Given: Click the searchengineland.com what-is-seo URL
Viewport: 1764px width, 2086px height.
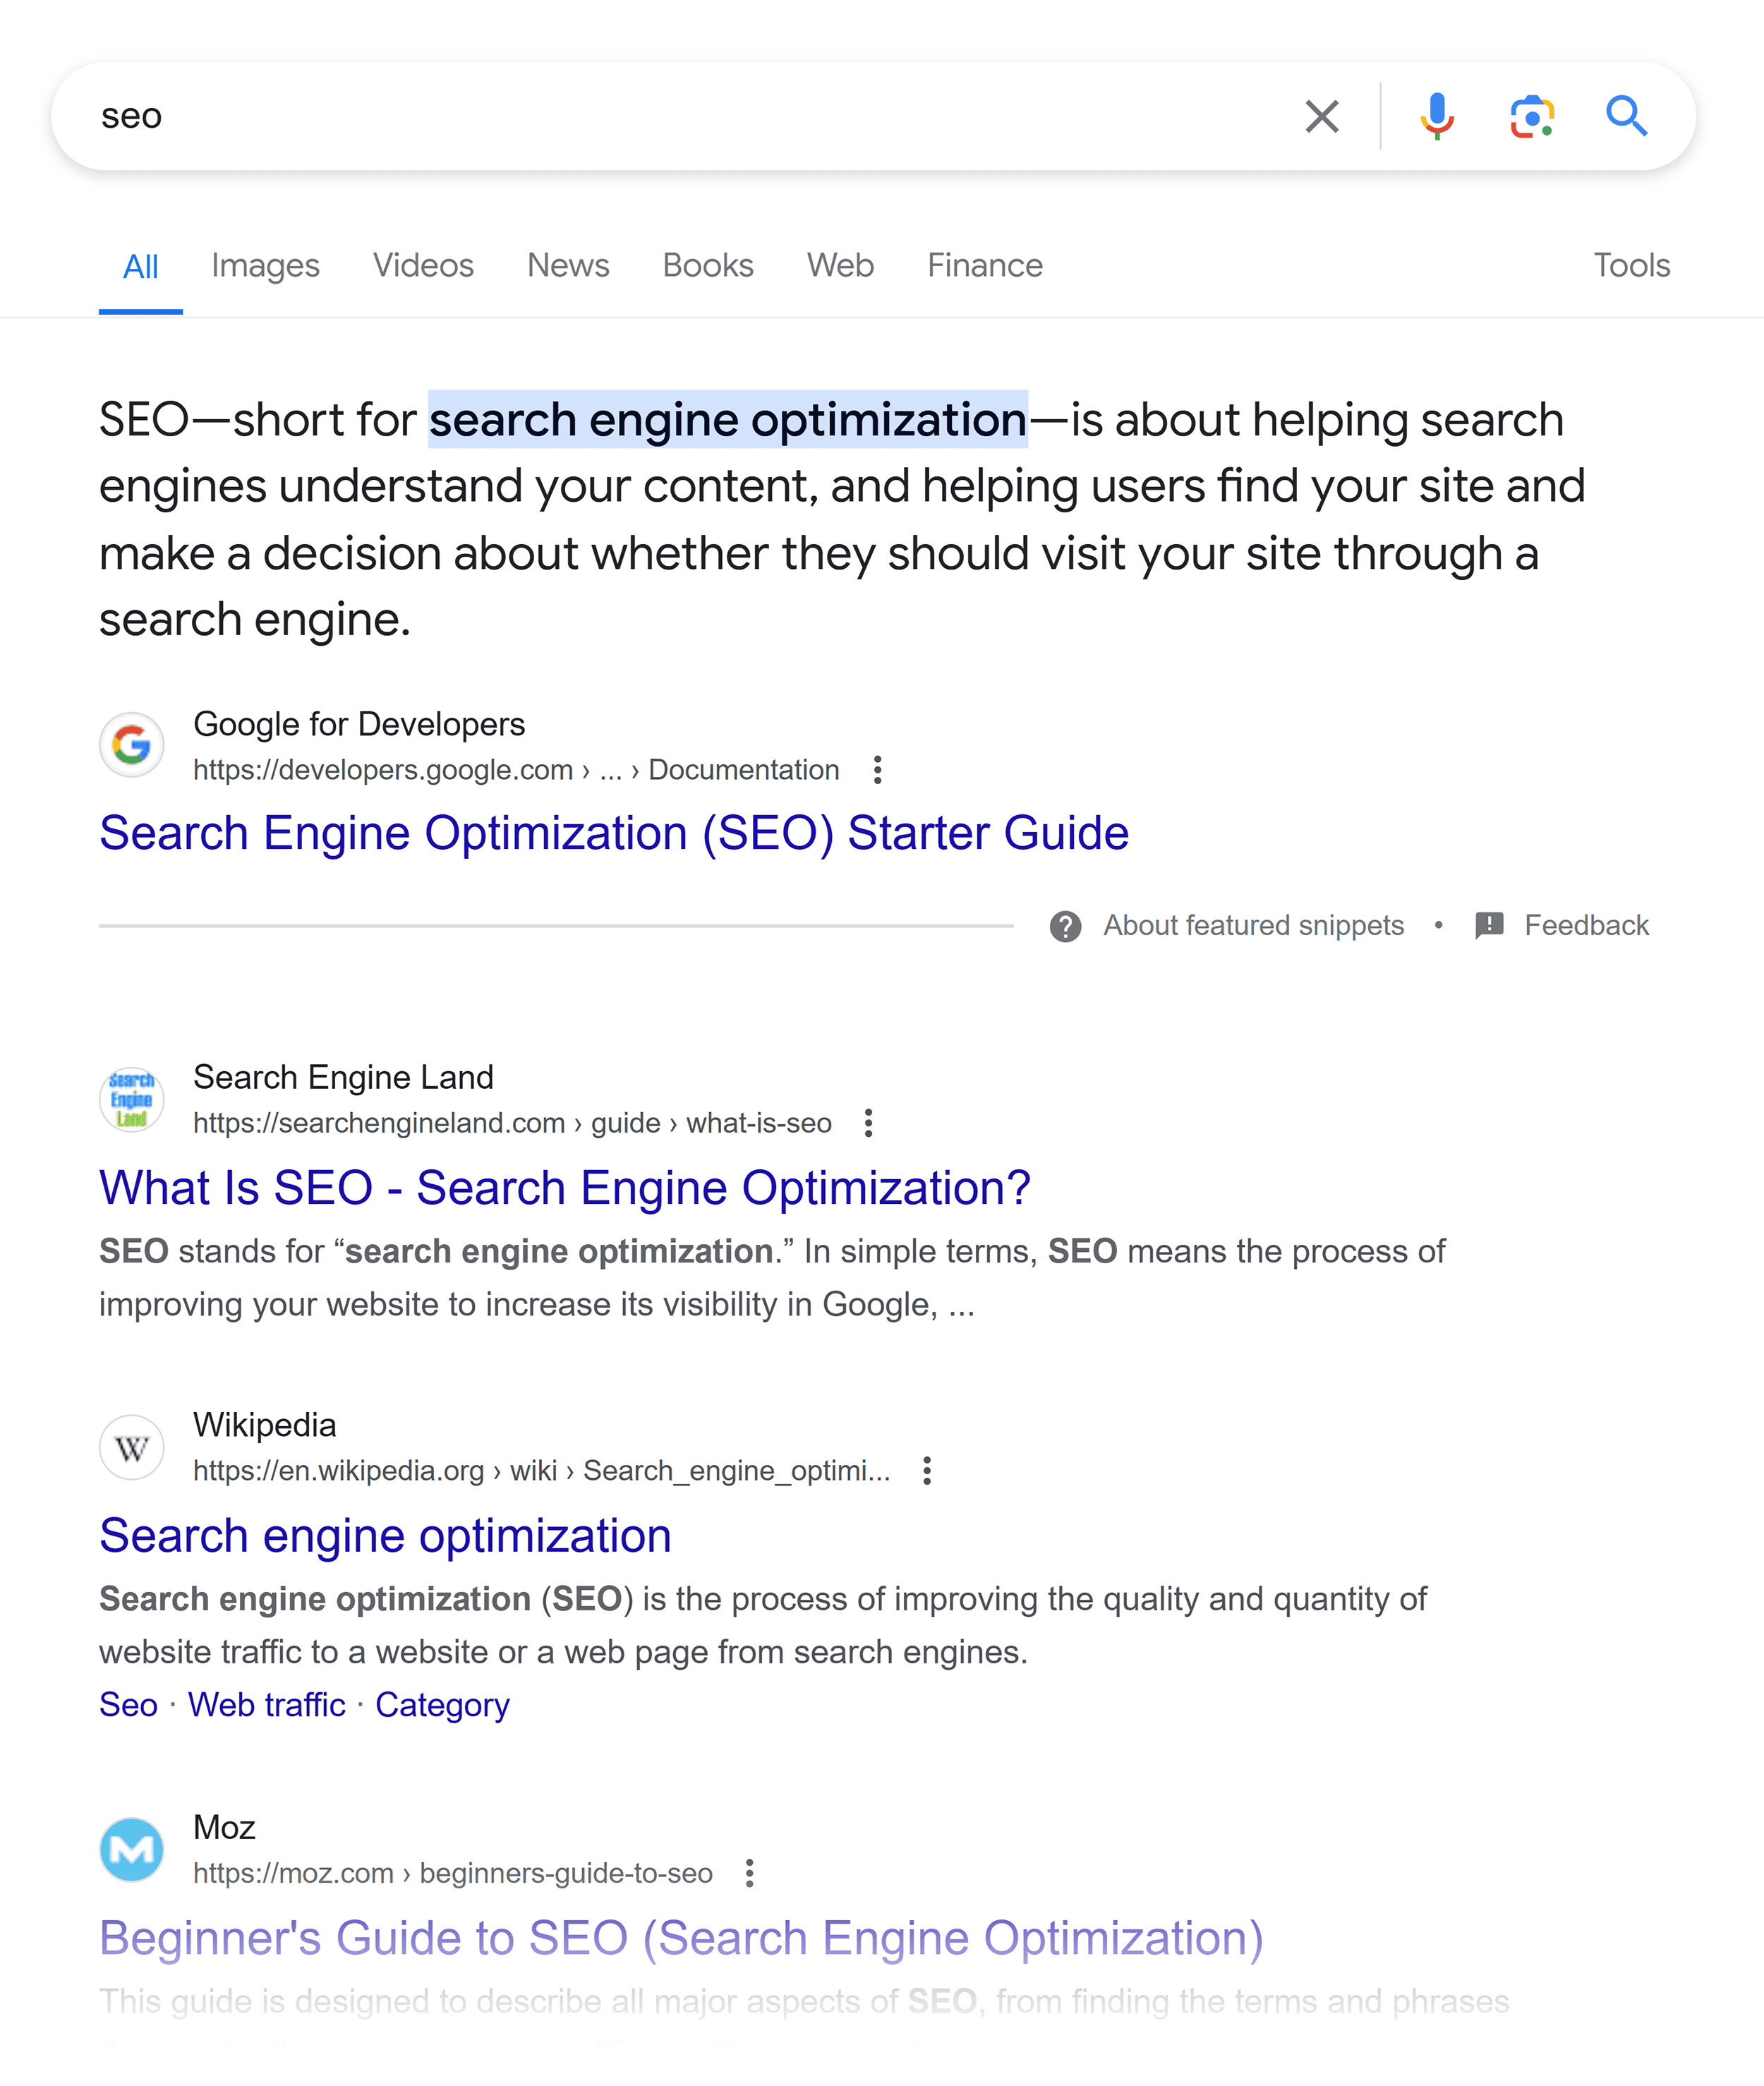Looking at the screenshot, I should [512, 1123].
